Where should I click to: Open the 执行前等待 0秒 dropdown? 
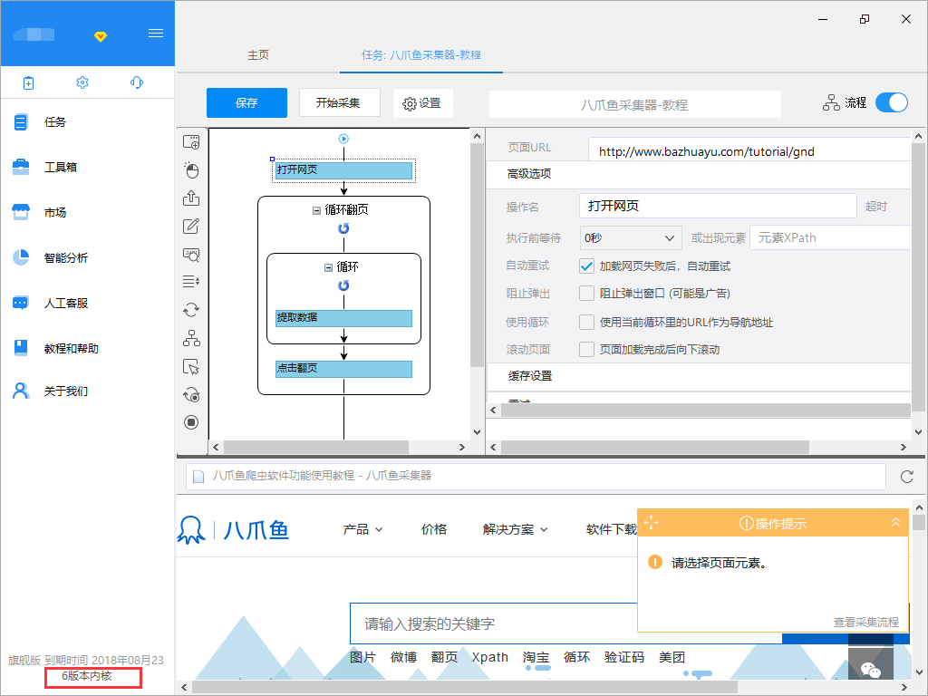630,238
